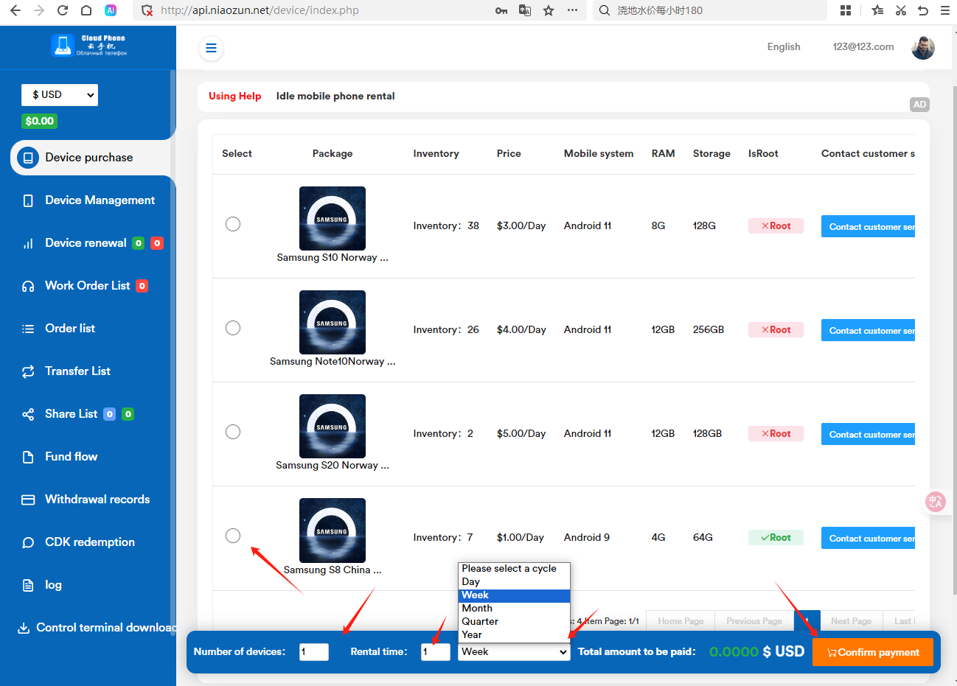Focus the Rental time number field

pos(436,651)
